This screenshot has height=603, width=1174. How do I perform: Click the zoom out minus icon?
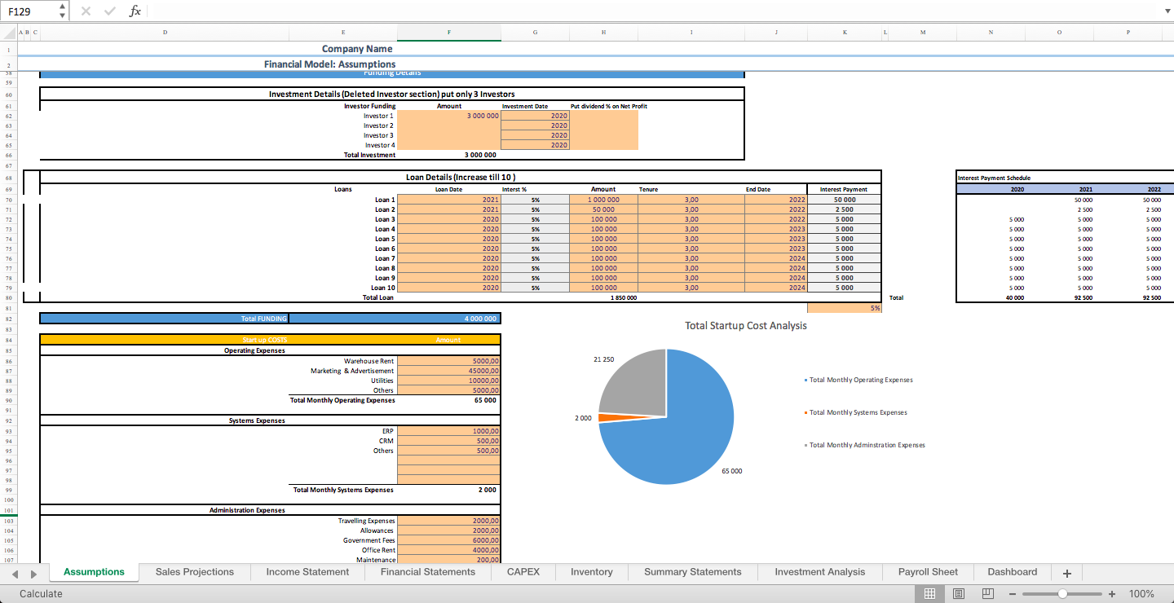pyautogui.click(x=1013, y=594)
